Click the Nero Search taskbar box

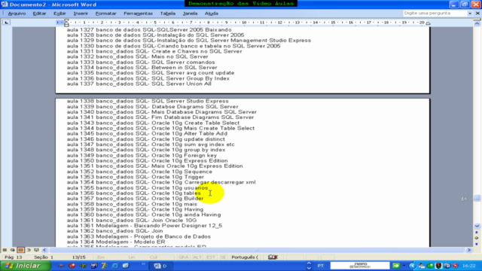click(x=360, y=266)
